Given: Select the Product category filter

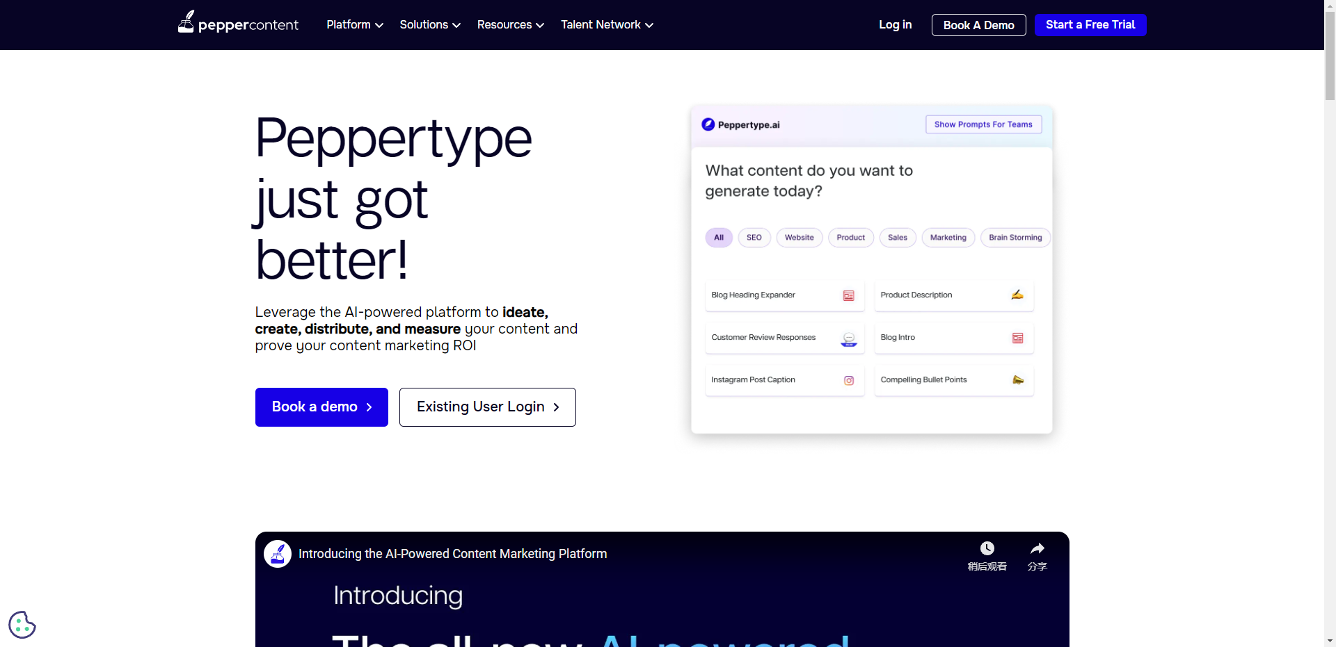Looking at the screenshot, I should (851, 238).
